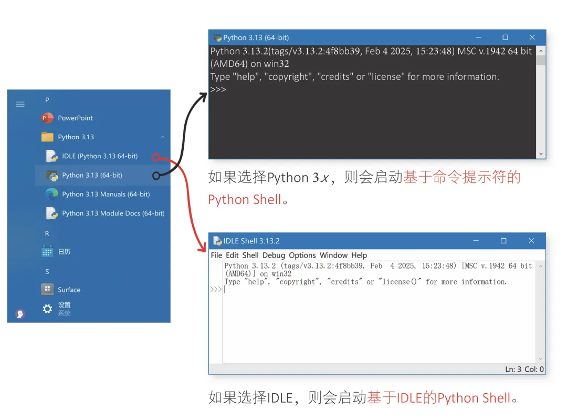
Task: Open the Edit menu in IDLE
Action: coord(232,256)
